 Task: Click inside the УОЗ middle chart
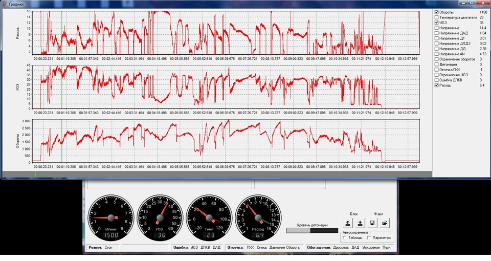[226, 87]
